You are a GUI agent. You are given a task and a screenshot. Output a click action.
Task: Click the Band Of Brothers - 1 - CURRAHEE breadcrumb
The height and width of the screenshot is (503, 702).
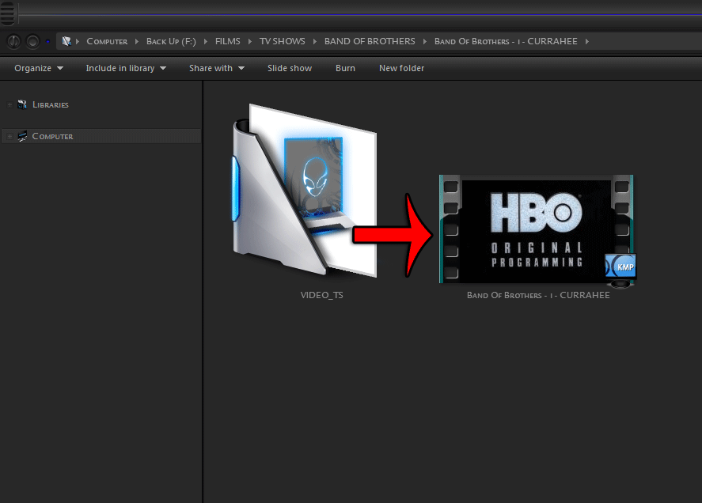[506, 41]
